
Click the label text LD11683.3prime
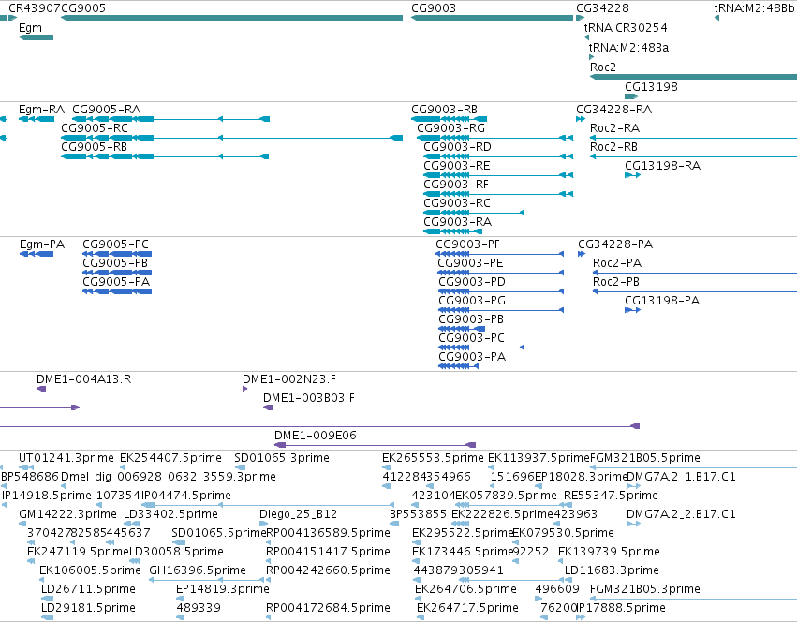pos(612,570)
